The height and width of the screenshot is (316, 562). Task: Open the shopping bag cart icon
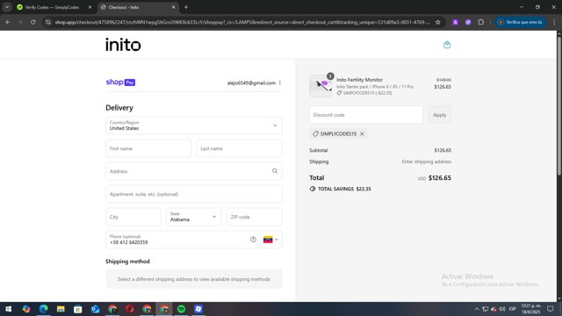click(x=447, y=45)
